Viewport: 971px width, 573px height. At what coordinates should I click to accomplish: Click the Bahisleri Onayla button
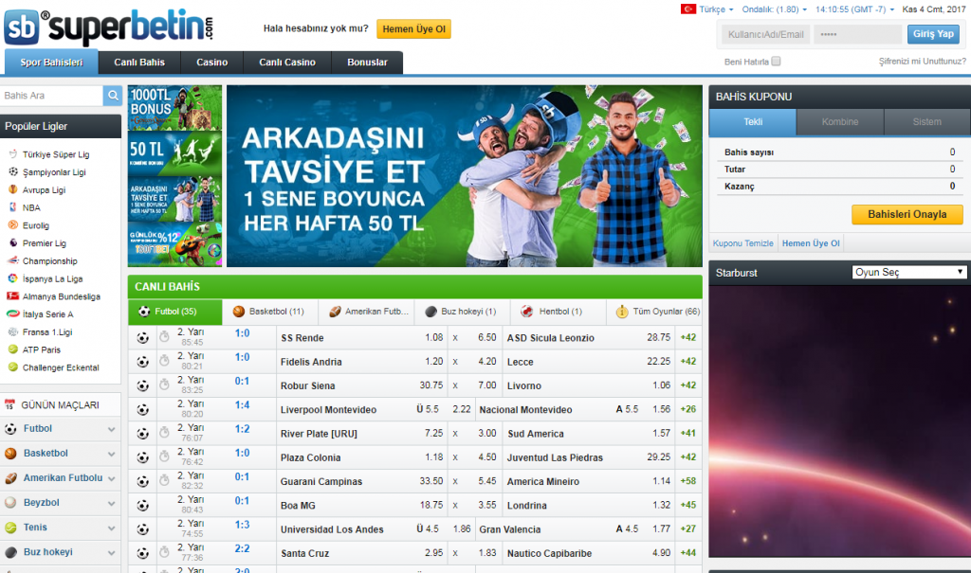pos(907,214)
